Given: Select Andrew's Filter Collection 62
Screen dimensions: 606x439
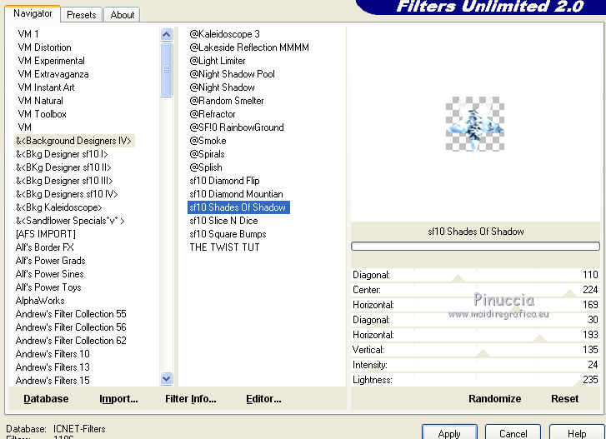Looking at the screenshot, I should (x=71, y=341).
